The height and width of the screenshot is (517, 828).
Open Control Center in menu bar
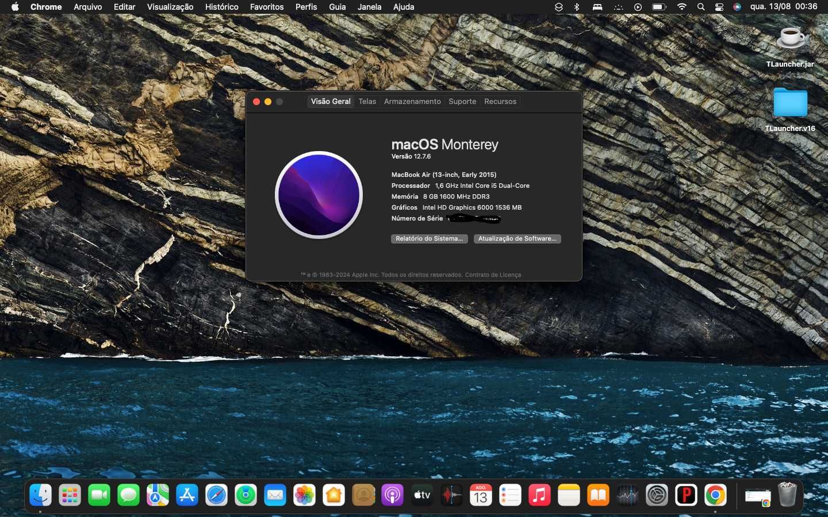point(719,7)
